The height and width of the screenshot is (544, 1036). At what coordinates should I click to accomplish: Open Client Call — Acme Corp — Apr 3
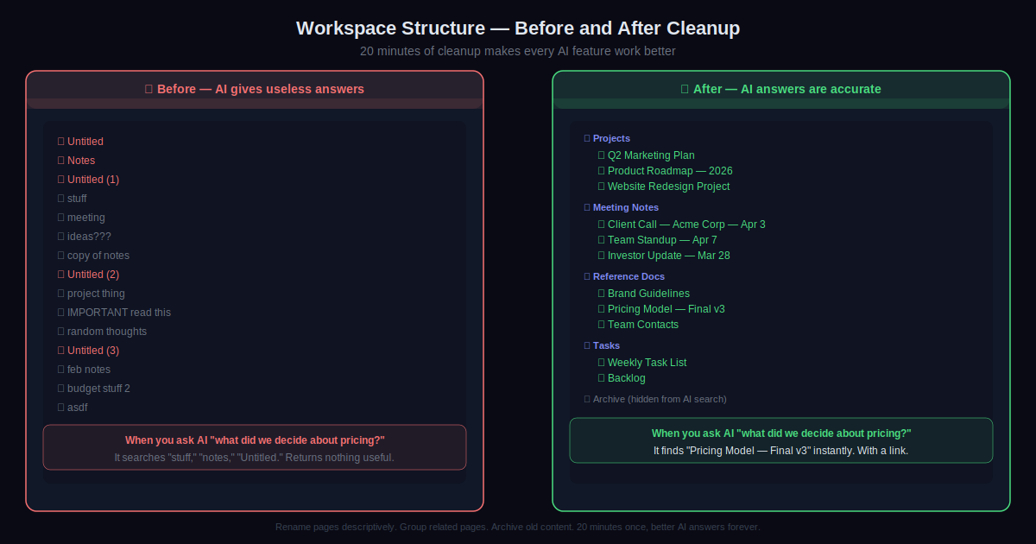point(686,225)
